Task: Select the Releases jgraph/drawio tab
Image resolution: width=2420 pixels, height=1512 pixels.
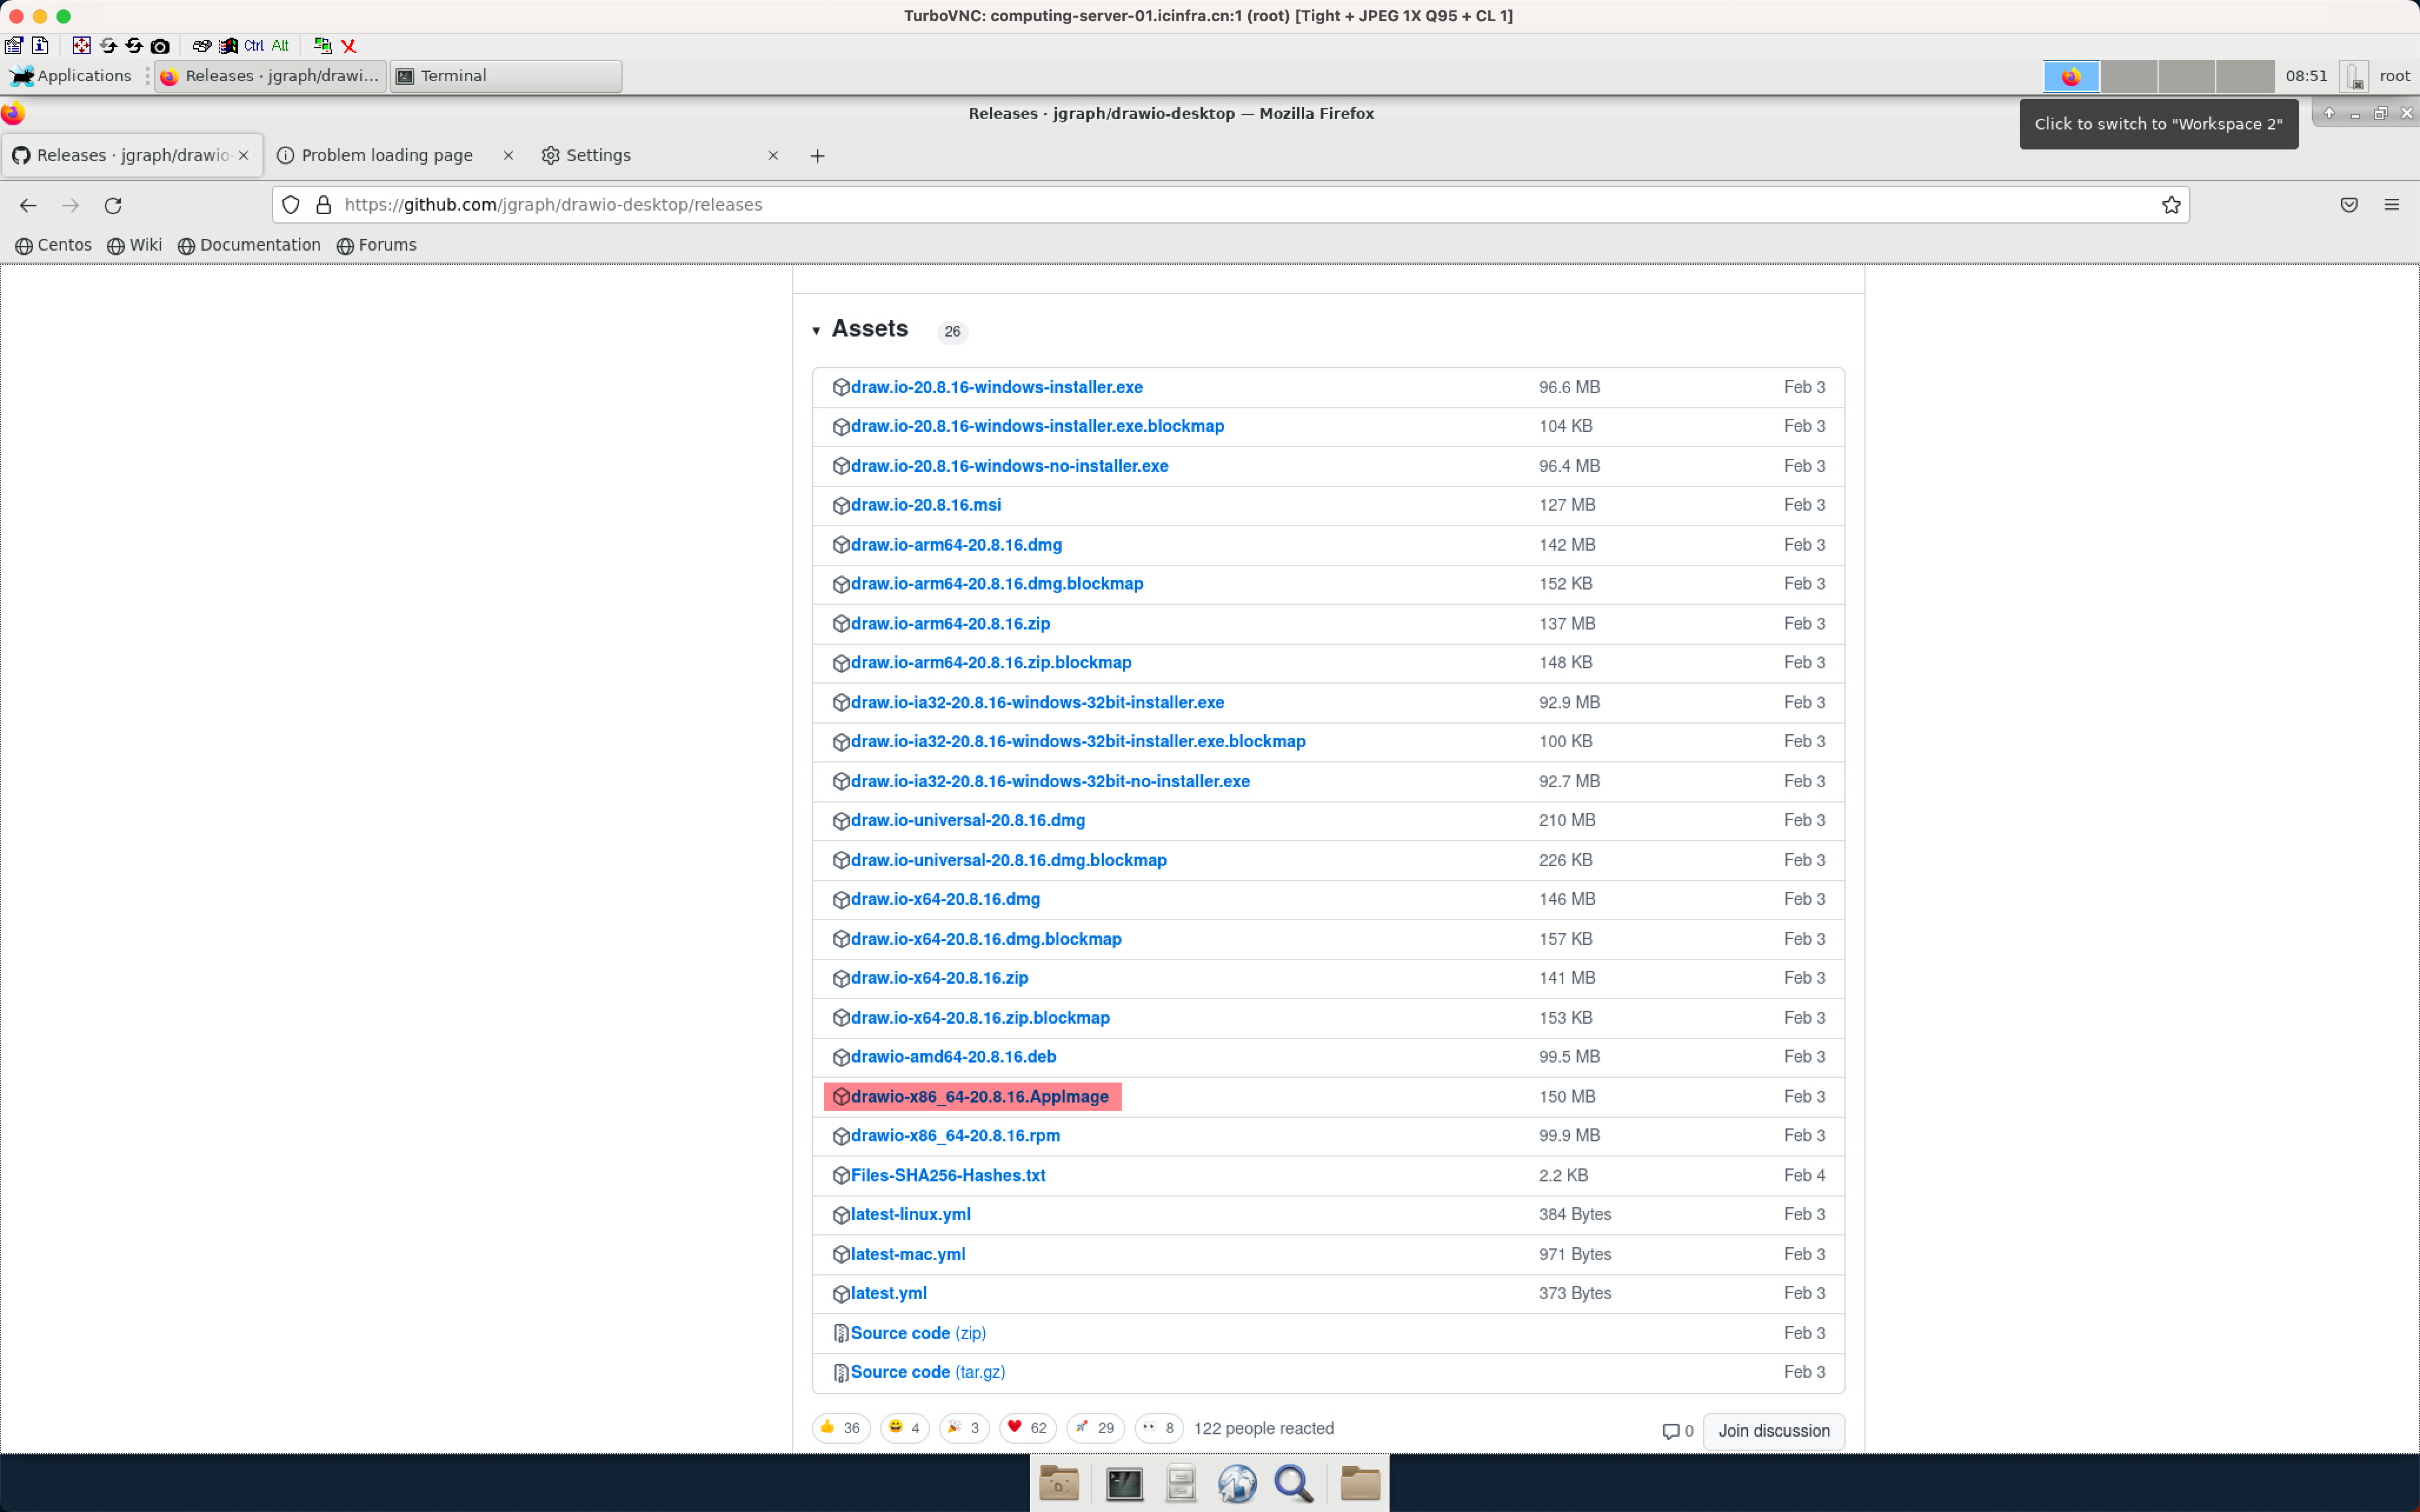Action: click(132, 156)
